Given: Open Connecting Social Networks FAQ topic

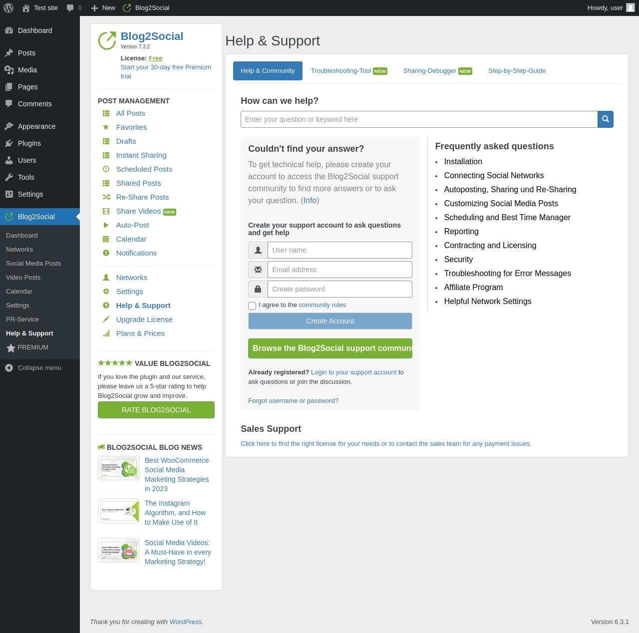Looking at the screenshot, I should click(x=494, y=176).
